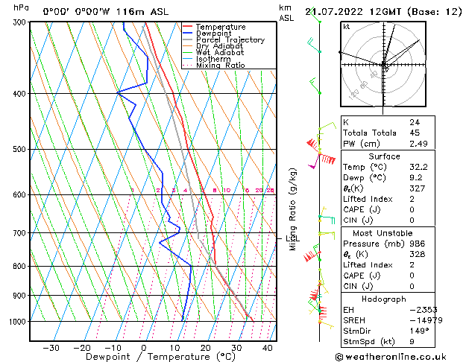Click the red Temperature legend line swatch
The width and height of the screenshot is (469, 362).
point(188,27)
